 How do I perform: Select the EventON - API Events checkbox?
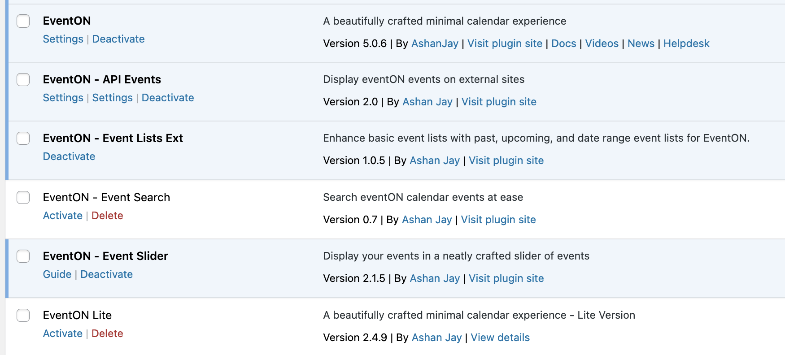click(x=23, y=80)
